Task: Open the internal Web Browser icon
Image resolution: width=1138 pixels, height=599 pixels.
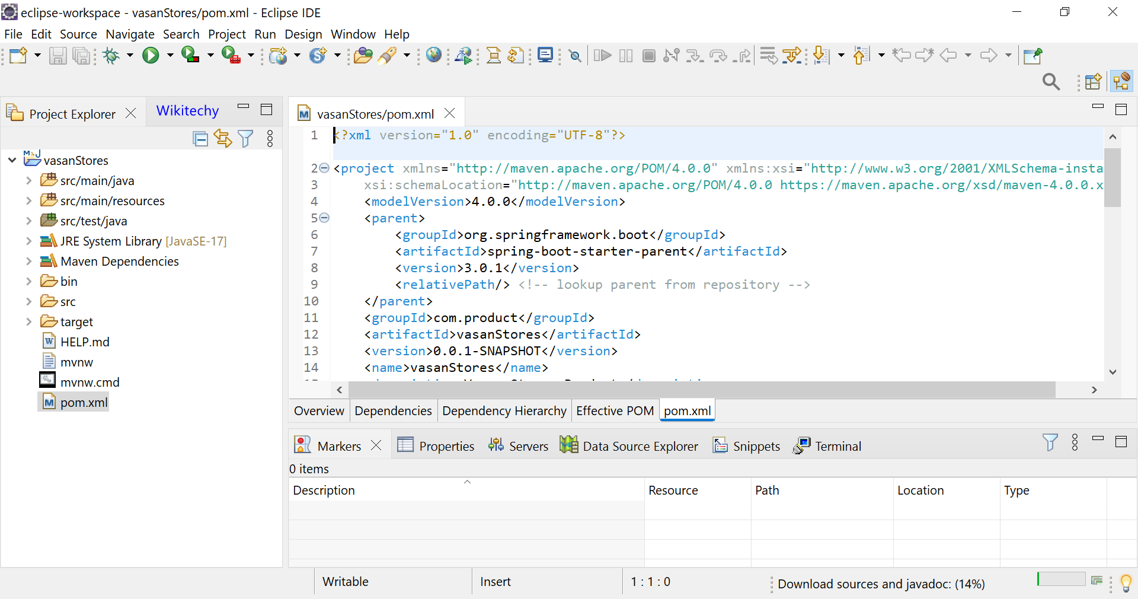Action: [x=434, y=56]
